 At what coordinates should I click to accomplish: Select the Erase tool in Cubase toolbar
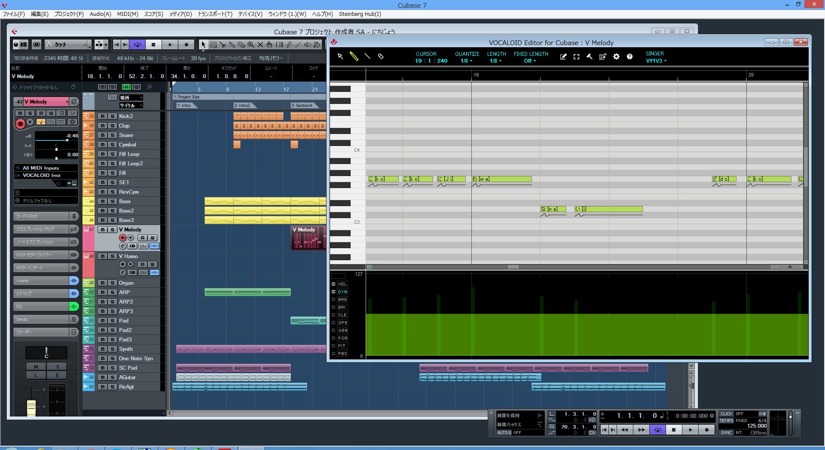(241, 44)
